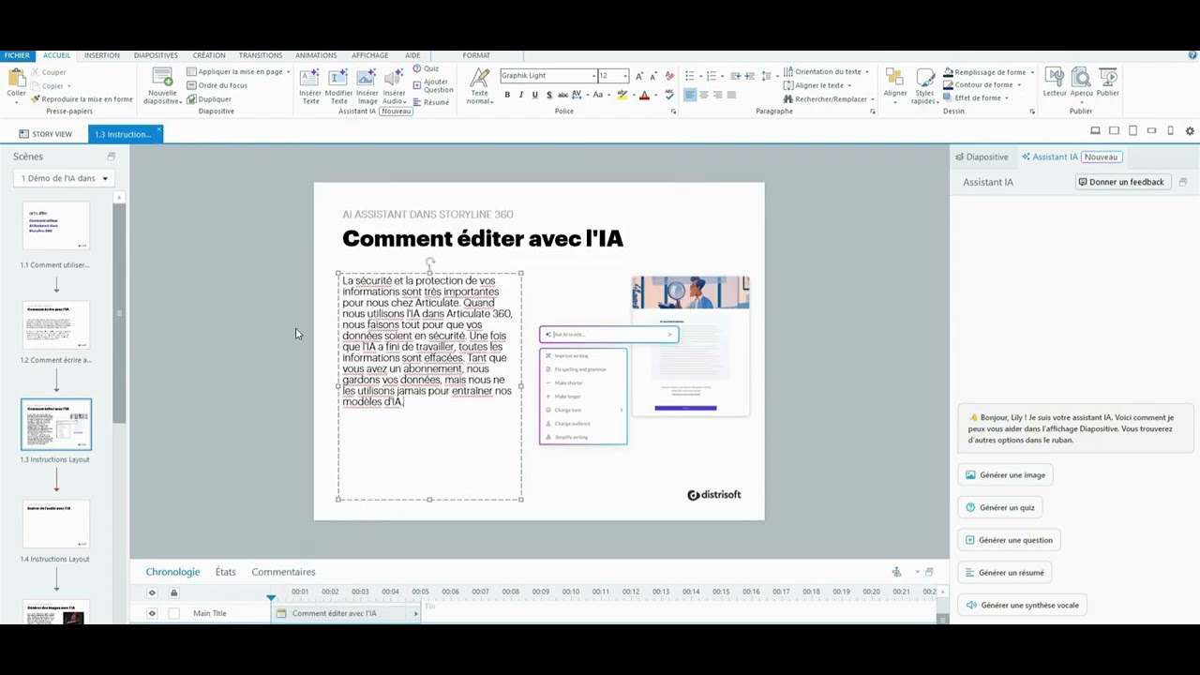Click Dupliquer slide button

pyautogui.click(x=209, y=98)
